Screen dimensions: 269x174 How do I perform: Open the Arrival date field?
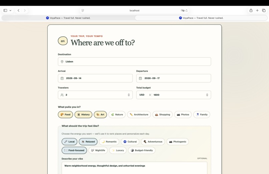[95, 78]
